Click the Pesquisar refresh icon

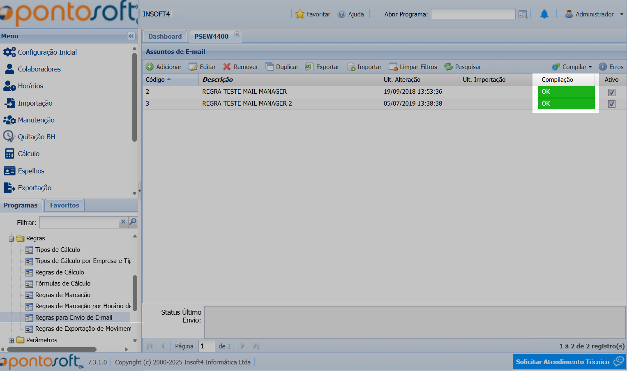448,67
